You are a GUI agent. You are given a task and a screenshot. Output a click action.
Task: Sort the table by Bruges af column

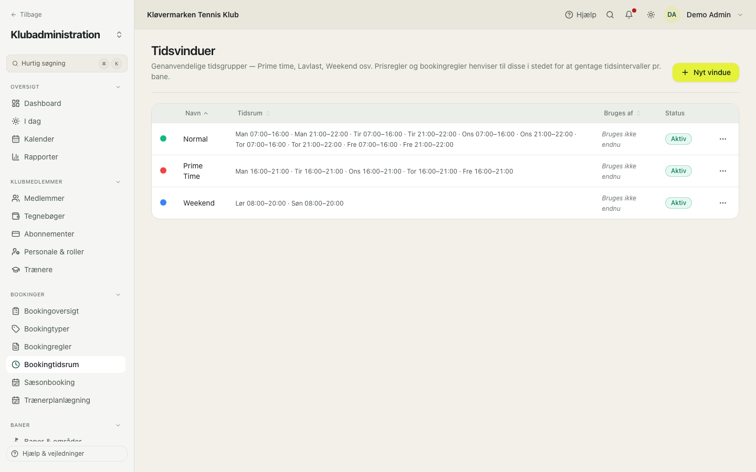coord(622,113)
